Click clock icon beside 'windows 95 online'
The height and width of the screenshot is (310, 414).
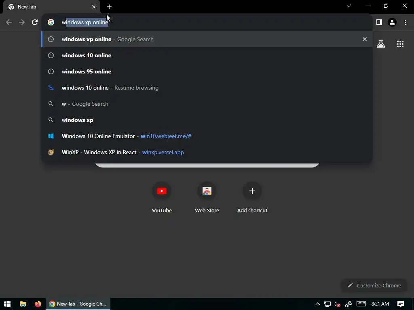(51, 71)
